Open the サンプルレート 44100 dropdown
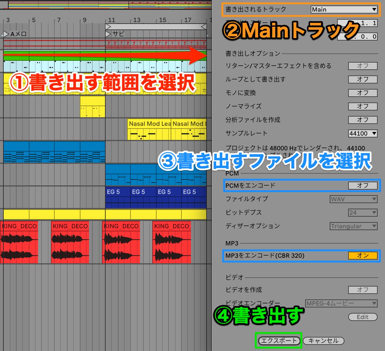 (363, 133)
